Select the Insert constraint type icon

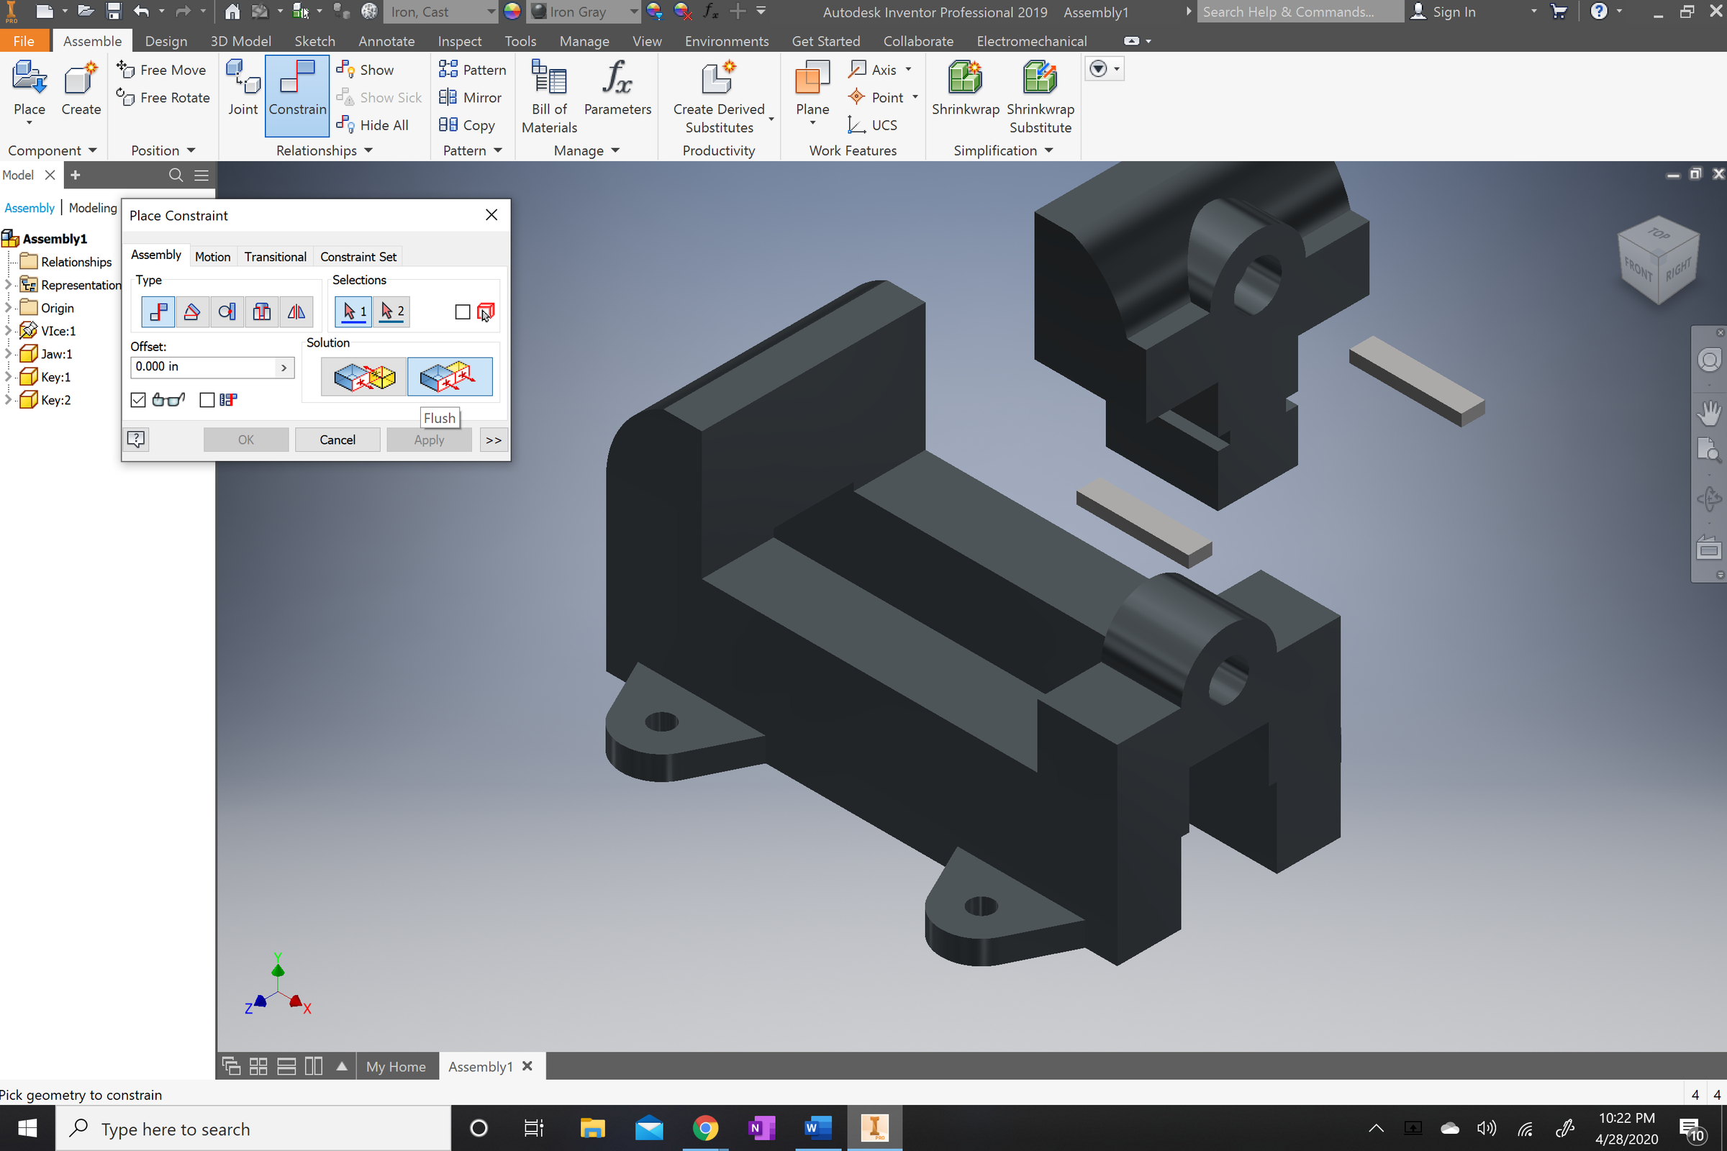(262, 311)
